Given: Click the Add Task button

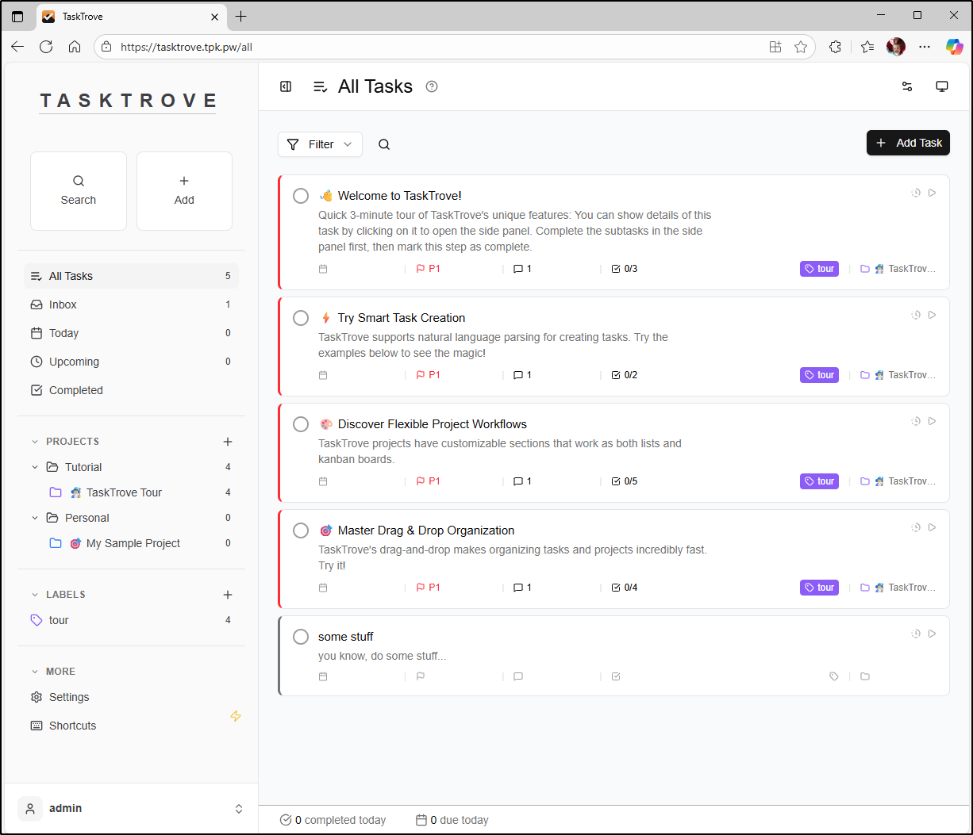Looking at the screenshot, I should tap(908, 143).
